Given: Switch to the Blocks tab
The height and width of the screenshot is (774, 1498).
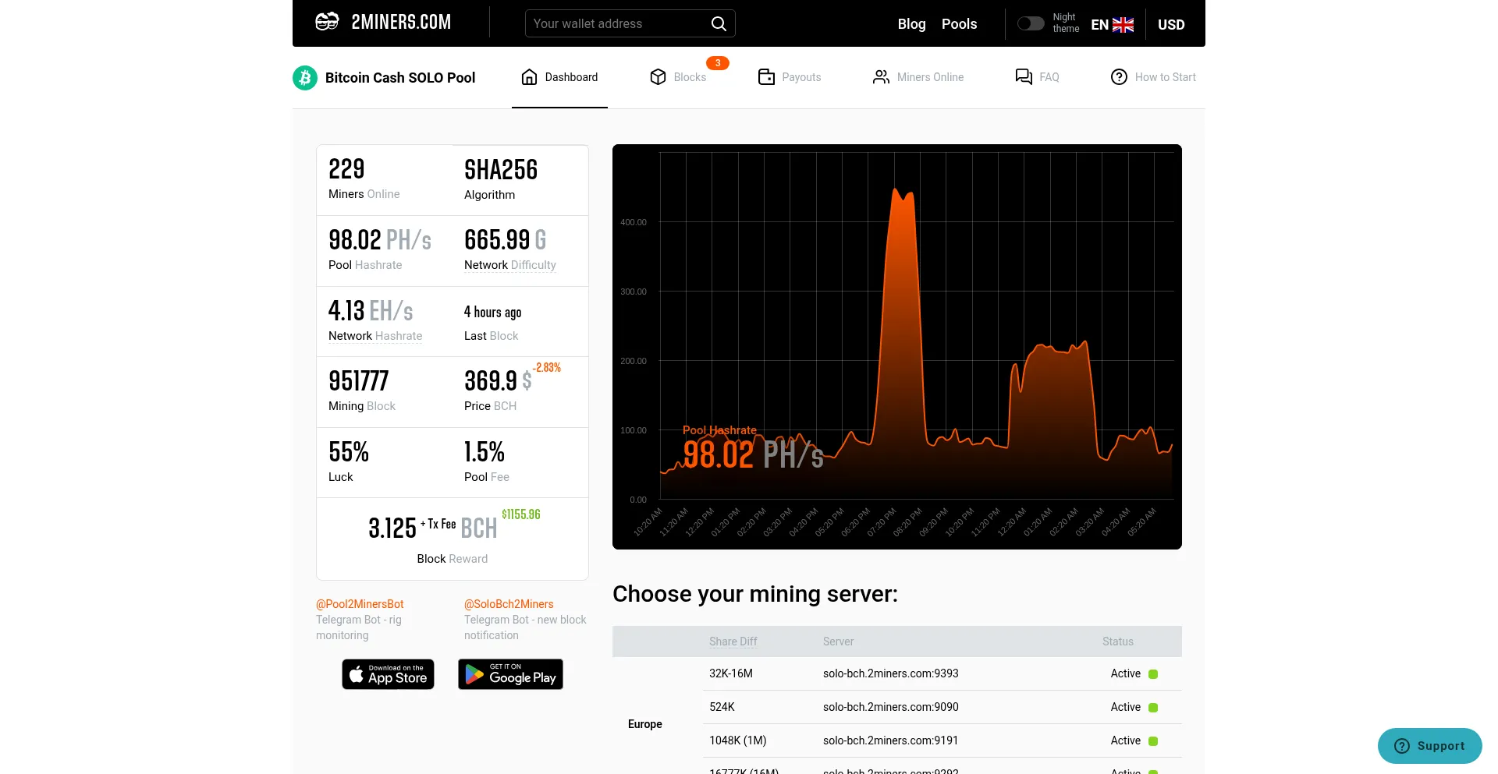Looking at the screenshot, I should 678,77.
